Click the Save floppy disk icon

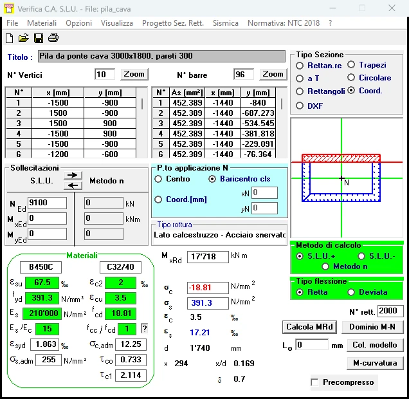coord(39,38)
